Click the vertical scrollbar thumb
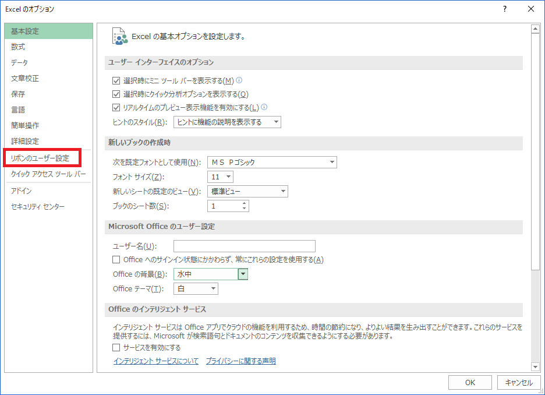The image size is (545, 395). pyautogui.click(x=535, y=151)
